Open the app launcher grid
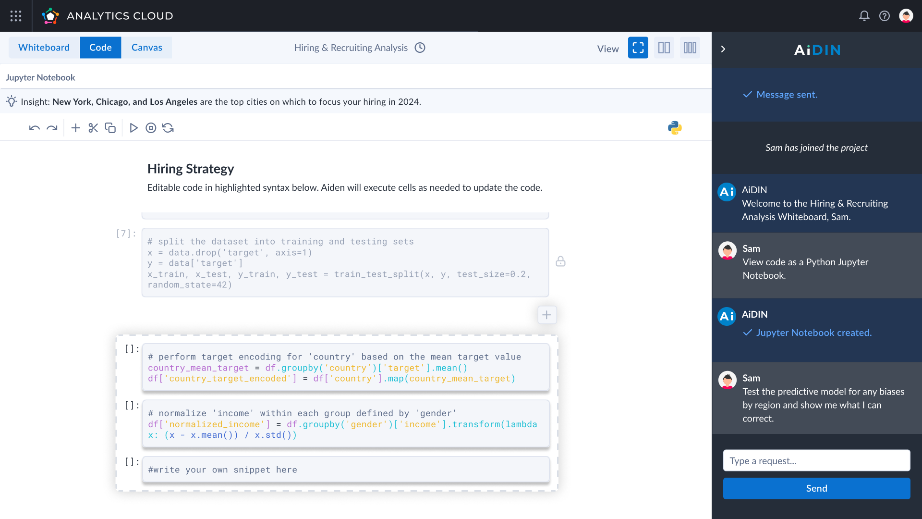This screenshot has height=519, width=922. pyautogui.click(x=16, y=16)
